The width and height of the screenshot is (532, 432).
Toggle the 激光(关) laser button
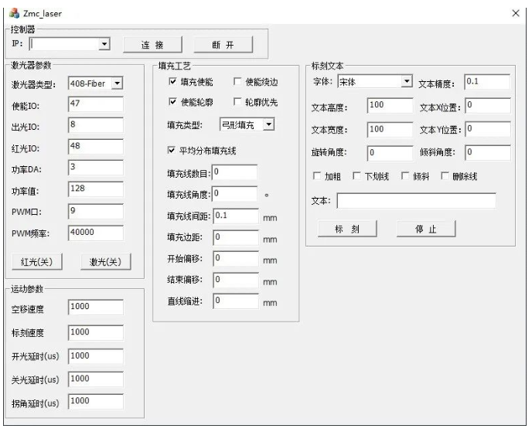(x=105, y=262)
